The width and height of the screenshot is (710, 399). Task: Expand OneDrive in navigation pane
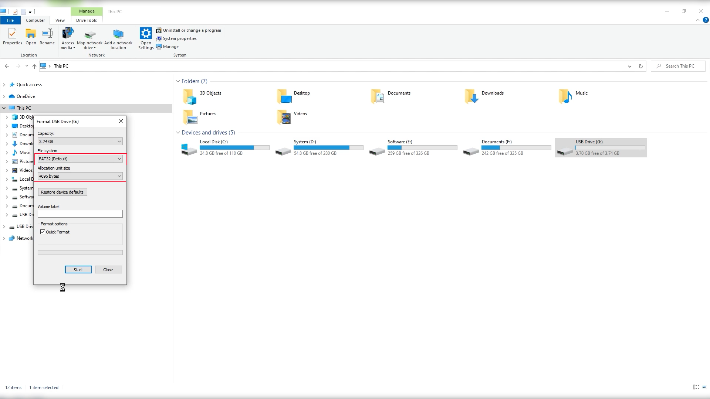4,96
